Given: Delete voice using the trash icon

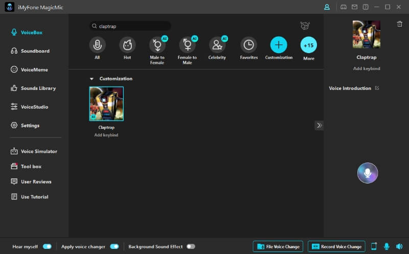Looking at the screenshot, I should click(399, 24).
